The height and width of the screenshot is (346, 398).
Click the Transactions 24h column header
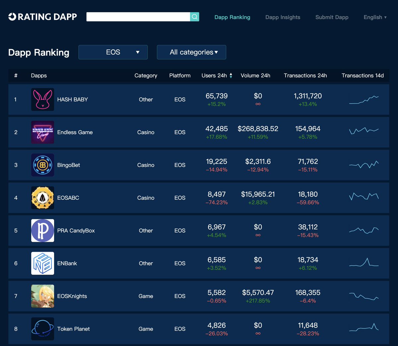click(x=305, y=76)
